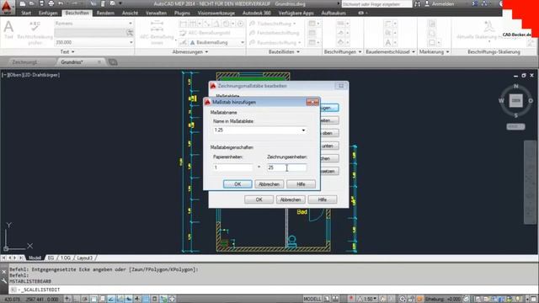The width and height of the screenshot is (539, 303).
Task: Click the search field Stichwort oder Frage eingeben
Action: [x=376, y=4]
